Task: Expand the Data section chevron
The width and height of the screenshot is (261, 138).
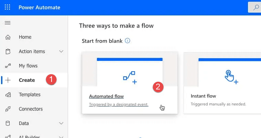Action: point(61,123)
